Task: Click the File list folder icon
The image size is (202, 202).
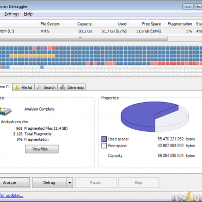Action: click(16, 87)
